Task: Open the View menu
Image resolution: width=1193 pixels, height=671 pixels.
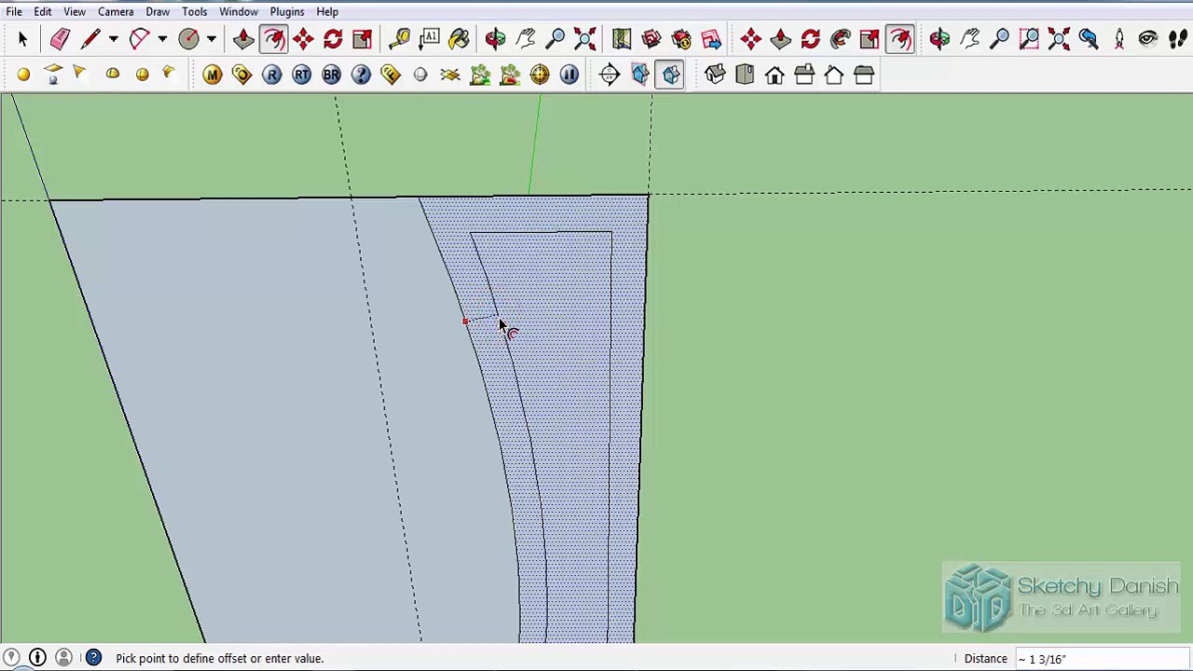Action: pyautogui.click(x=75, y=11)
